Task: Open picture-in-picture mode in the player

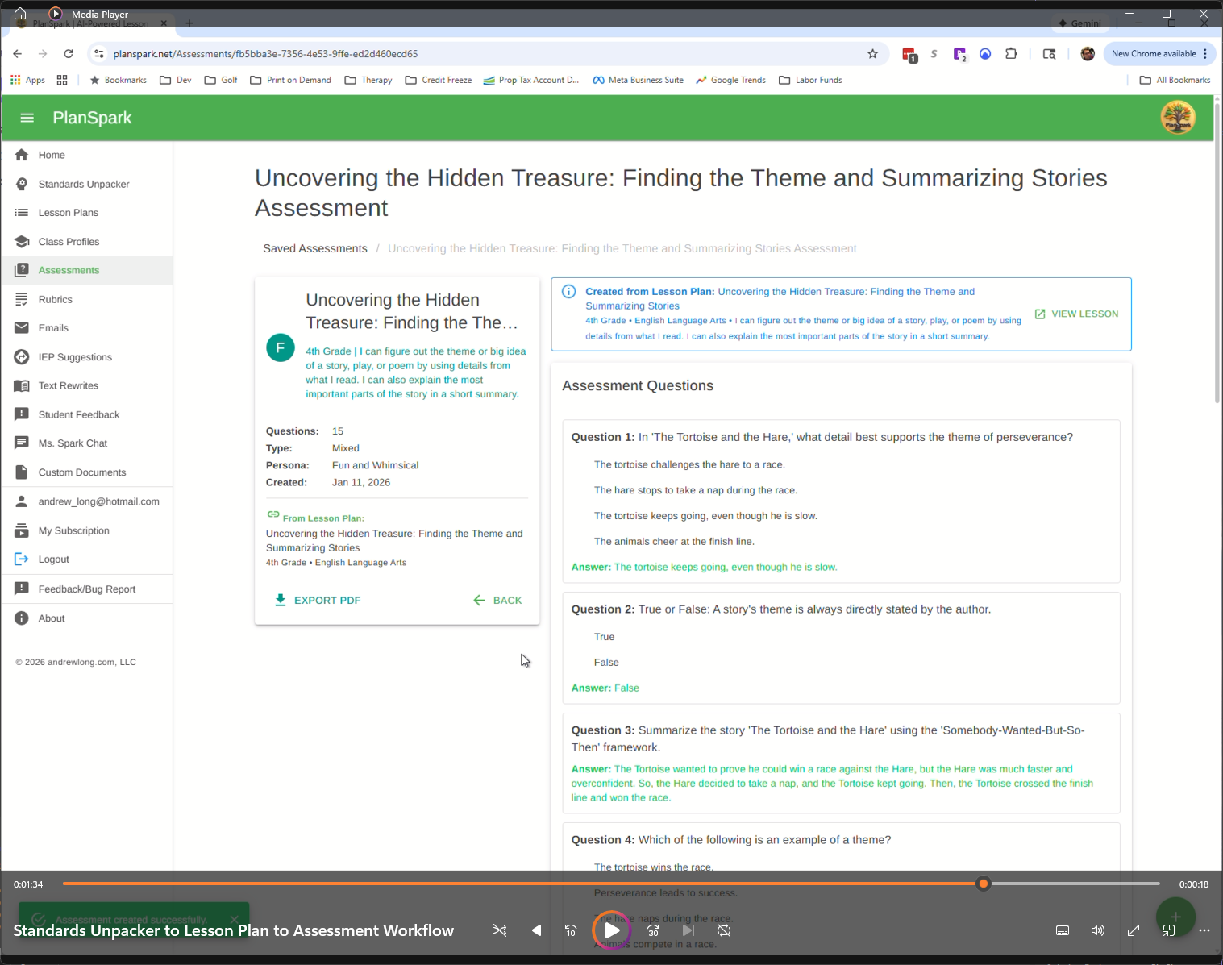Action: [1168, 930]
